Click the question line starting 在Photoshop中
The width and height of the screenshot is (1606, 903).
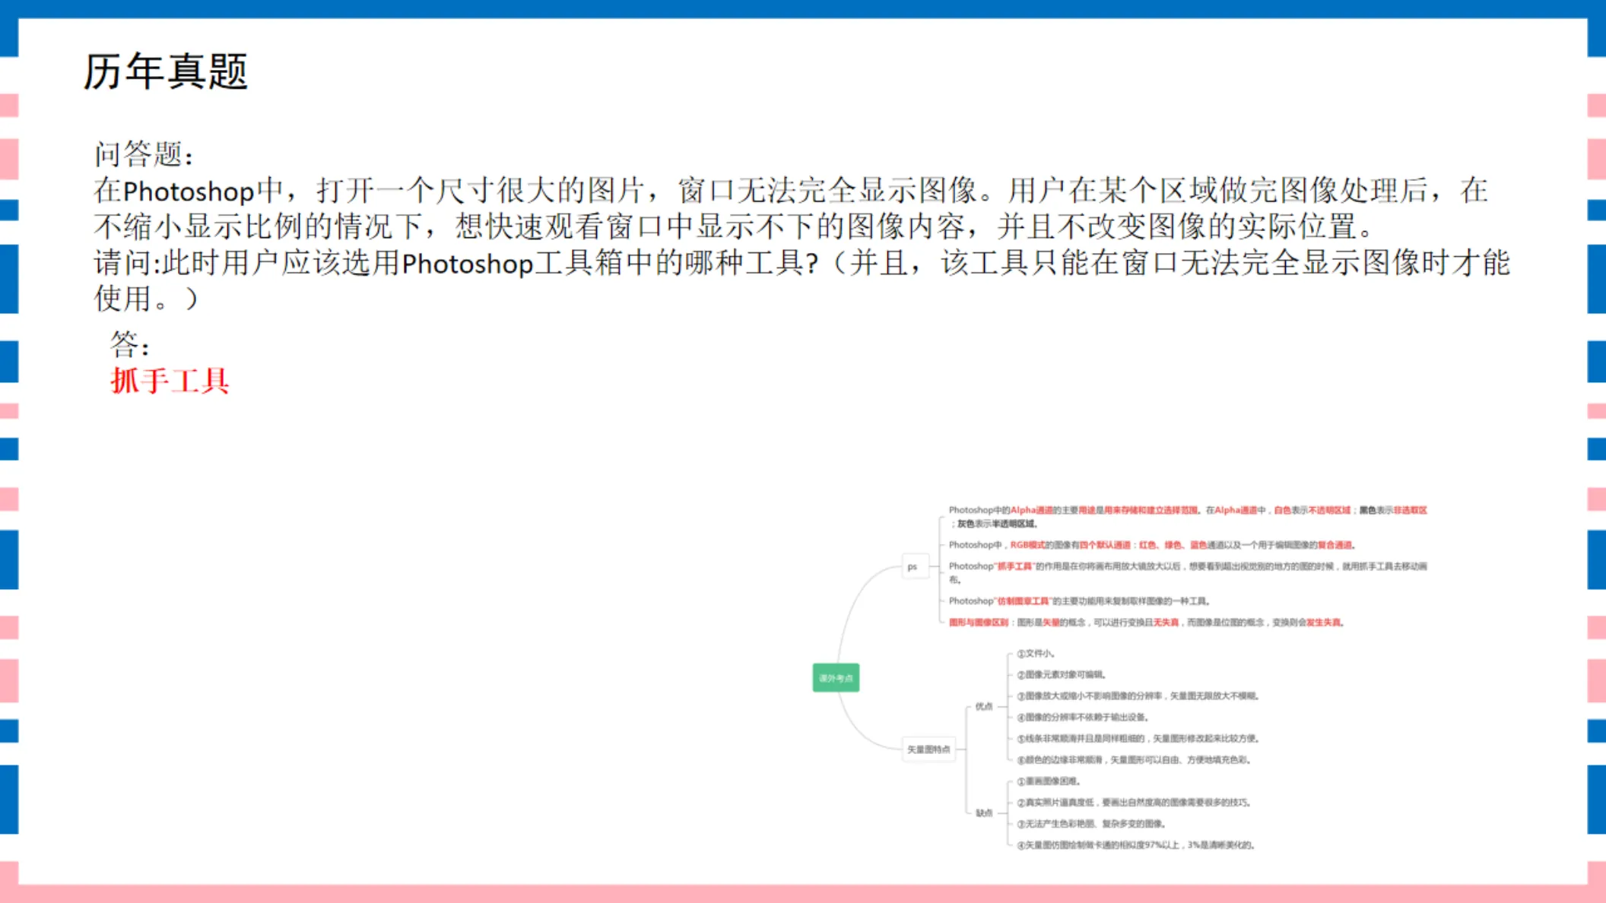[x=791, y=191]
